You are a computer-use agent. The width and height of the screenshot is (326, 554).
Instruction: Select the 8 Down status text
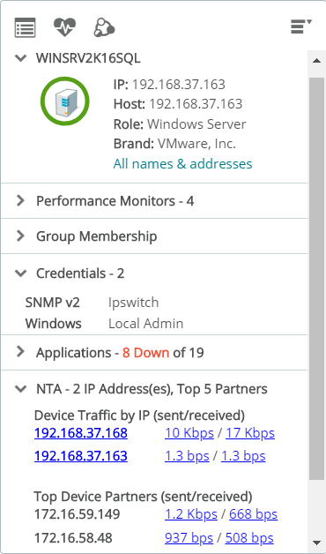[x=145, y=353]
